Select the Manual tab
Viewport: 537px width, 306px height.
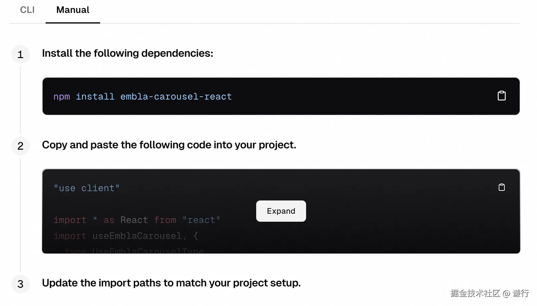(73, 10)
